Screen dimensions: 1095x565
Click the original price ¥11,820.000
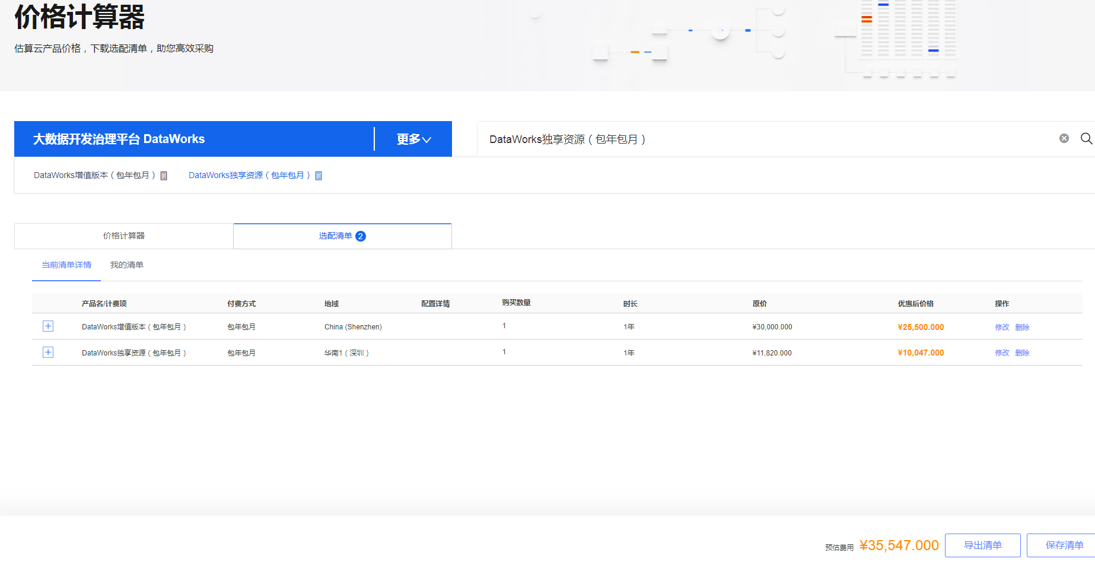772,353
